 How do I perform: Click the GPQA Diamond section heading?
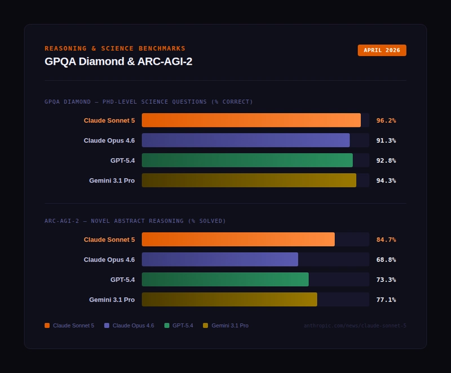(x=149, y=102)
